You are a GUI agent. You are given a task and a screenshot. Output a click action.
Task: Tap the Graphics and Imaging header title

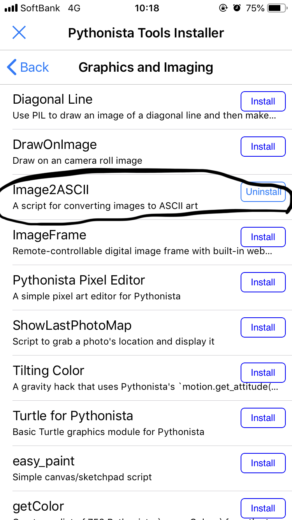coord(146,67)
